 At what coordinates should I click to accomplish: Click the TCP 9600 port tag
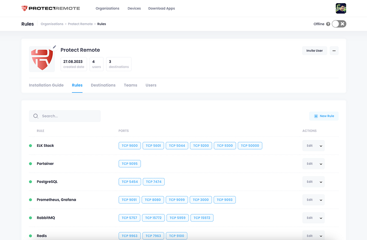(130, 146)
